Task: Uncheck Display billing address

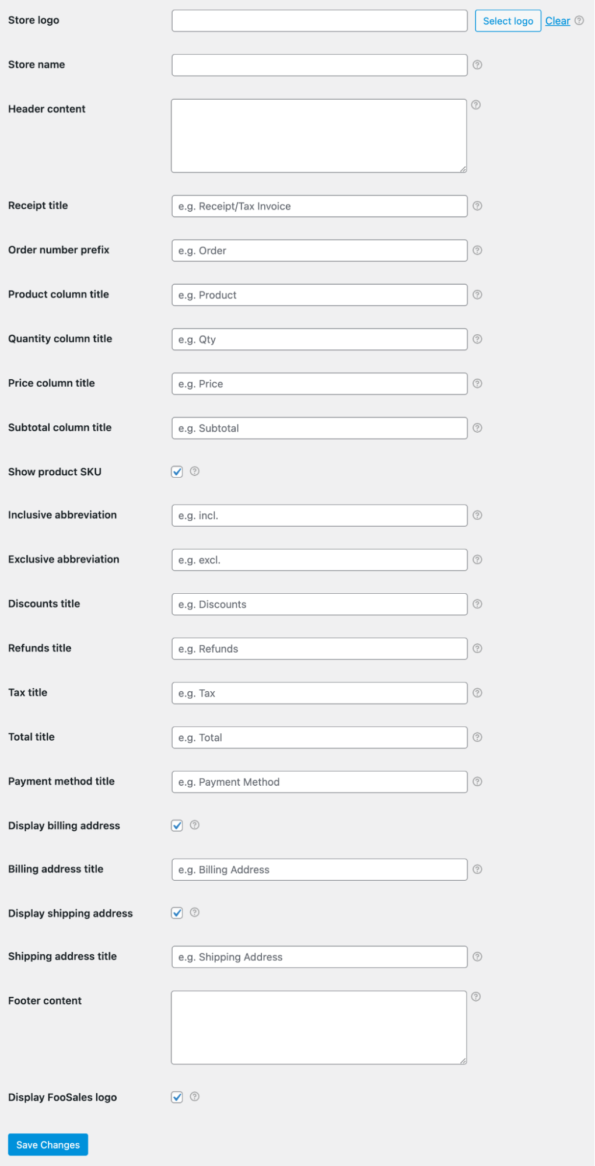Action: point(177,825)
